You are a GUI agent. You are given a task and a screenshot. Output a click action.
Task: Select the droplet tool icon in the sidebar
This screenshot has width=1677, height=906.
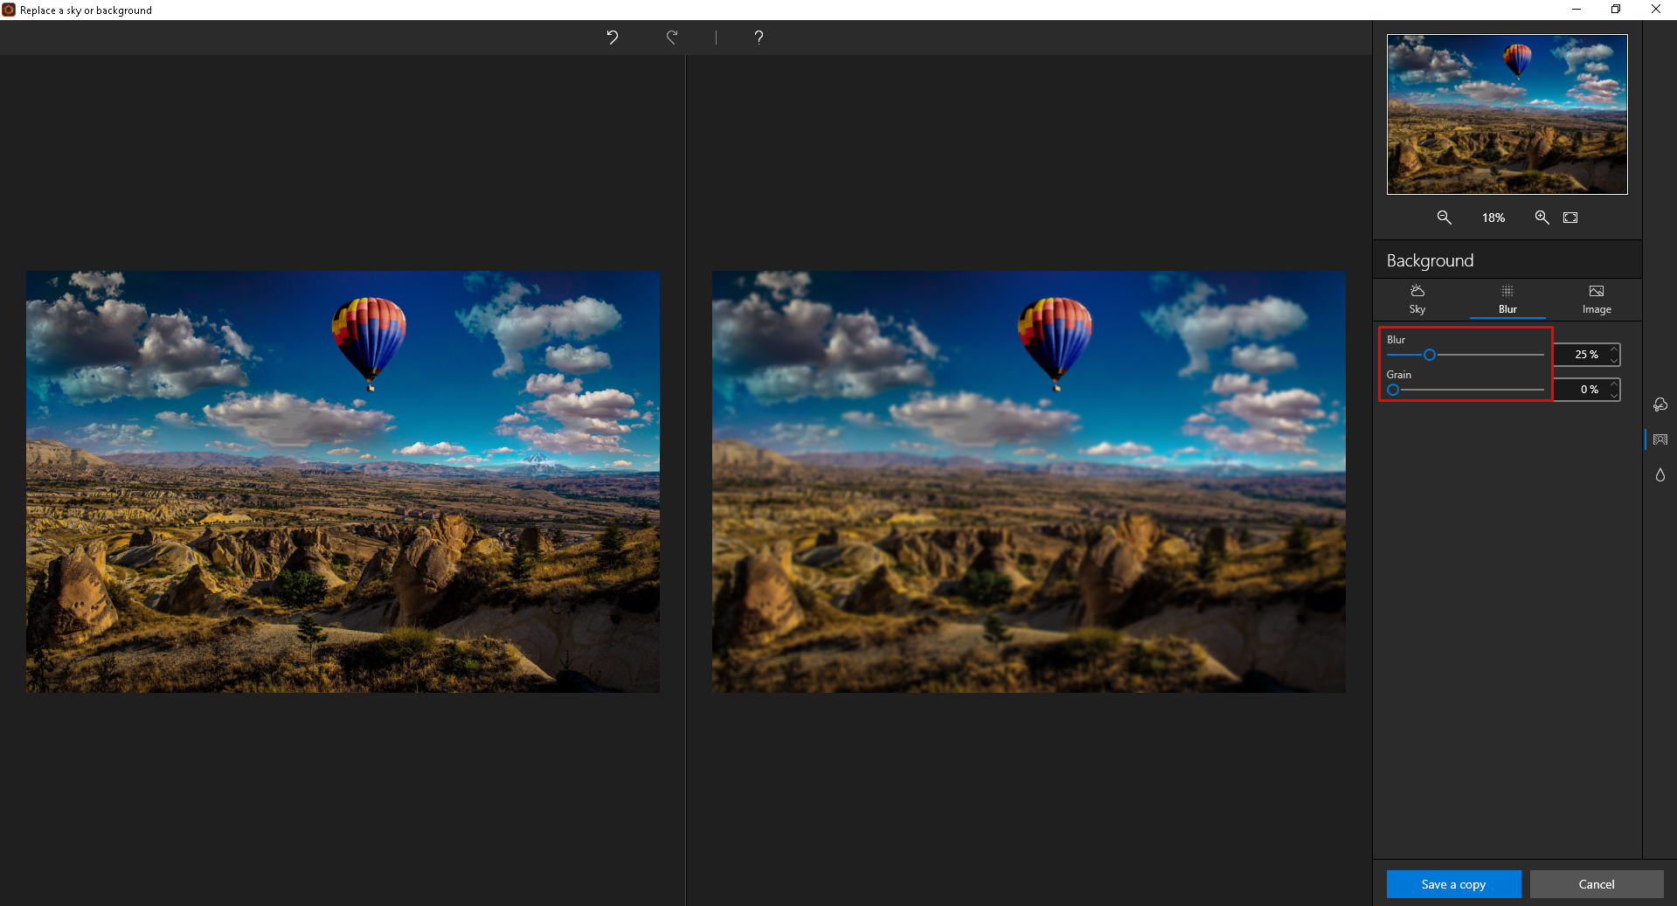pyautogui.click(x=1660, y=474)
